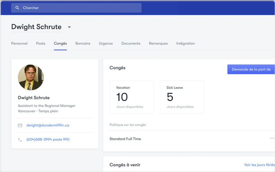Image resolution: width=275 pixels, height=172 pixels.
Task: Open the Vacation days card
Action: click(x=132, y=97)
